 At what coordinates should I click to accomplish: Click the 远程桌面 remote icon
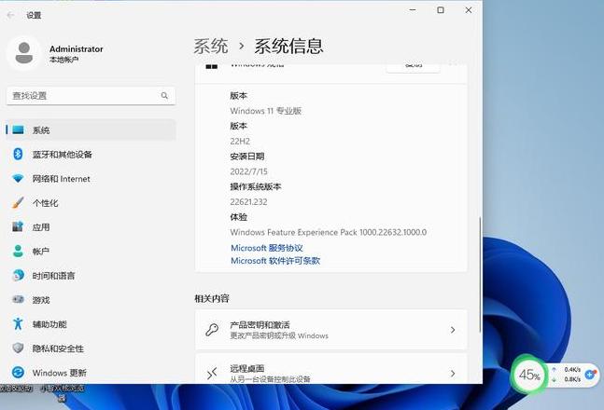pos(212,373)
